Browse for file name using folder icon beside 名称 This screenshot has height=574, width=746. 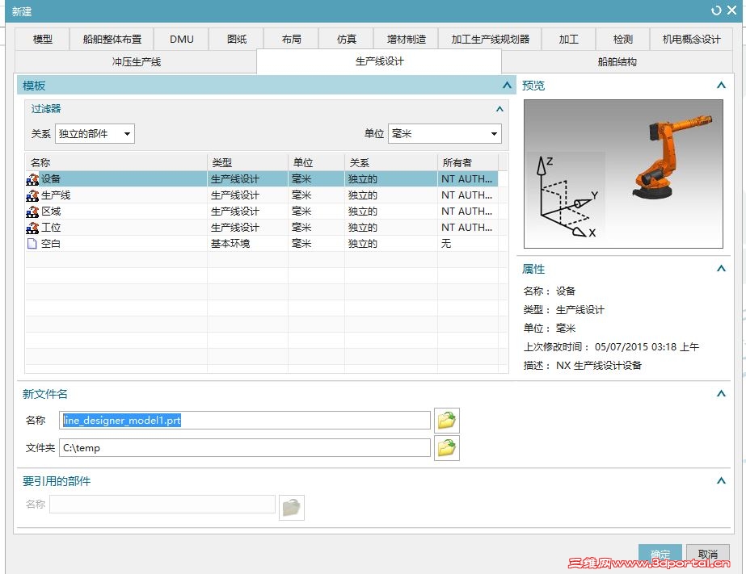447,421
